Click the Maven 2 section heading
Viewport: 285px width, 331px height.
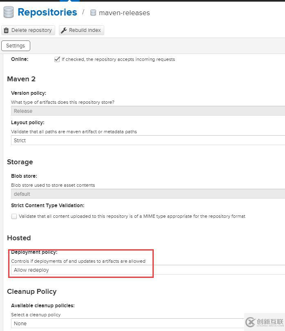click(21, 79)
